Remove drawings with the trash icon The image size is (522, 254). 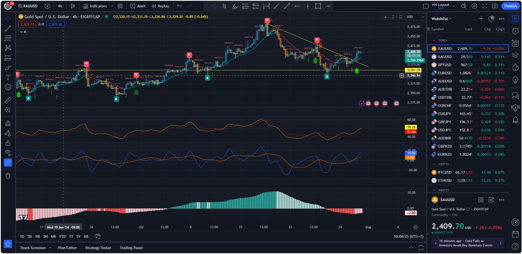pos(8,176)
